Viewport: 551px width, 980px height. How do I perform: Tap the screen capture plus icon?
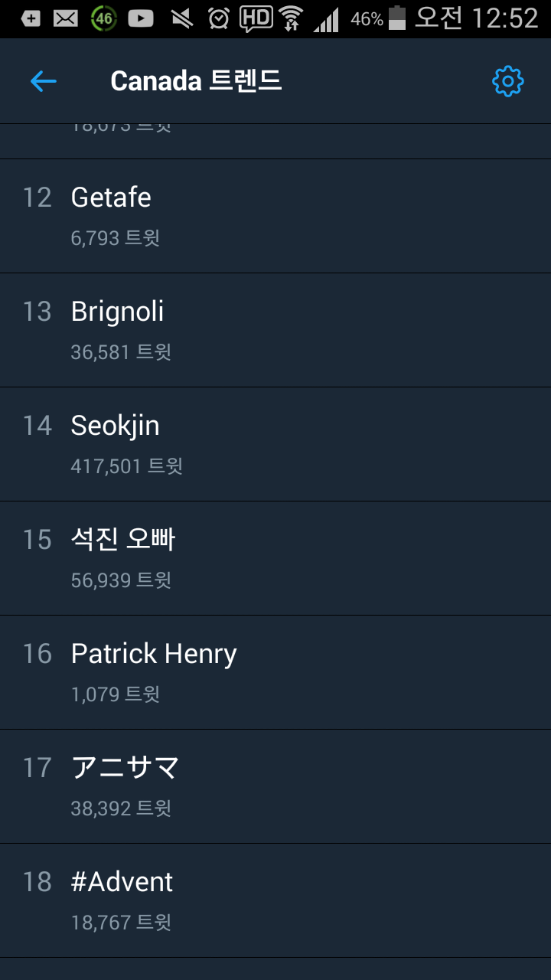point(31,19)
